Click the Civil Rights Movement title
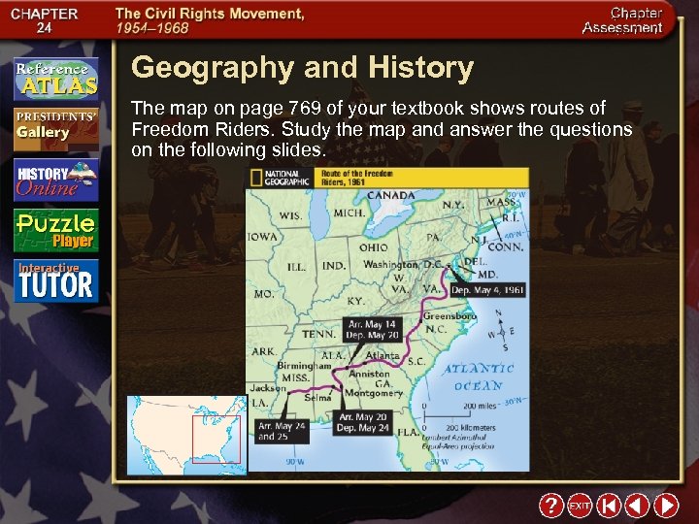 (210, 20)
